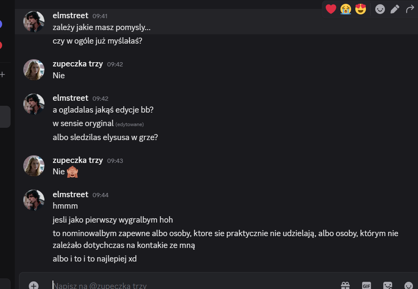React with the crying face emoji
418x289 pixels.
[x=346, y=9]
